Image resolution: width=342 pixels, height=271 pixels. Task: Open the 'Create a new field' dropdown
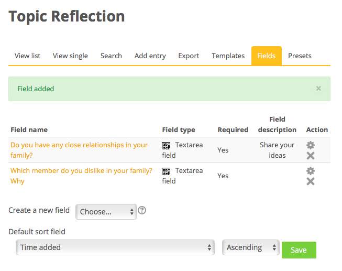[x=106, y=212]
